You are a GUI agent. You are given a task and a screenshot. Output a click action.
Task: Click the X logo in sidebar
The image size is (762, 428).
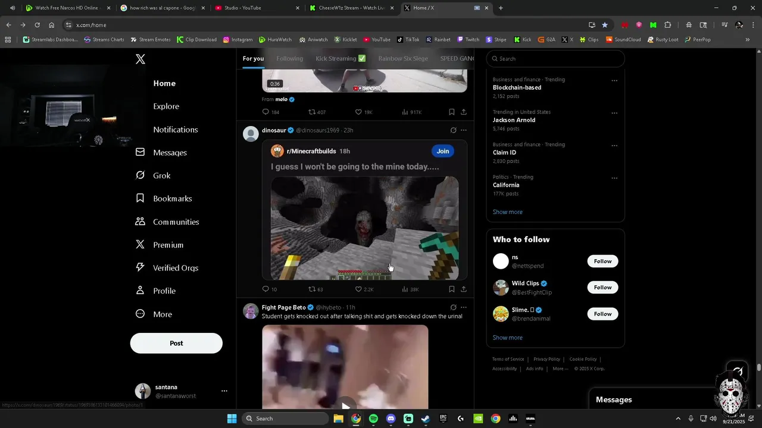coord(140,59)
